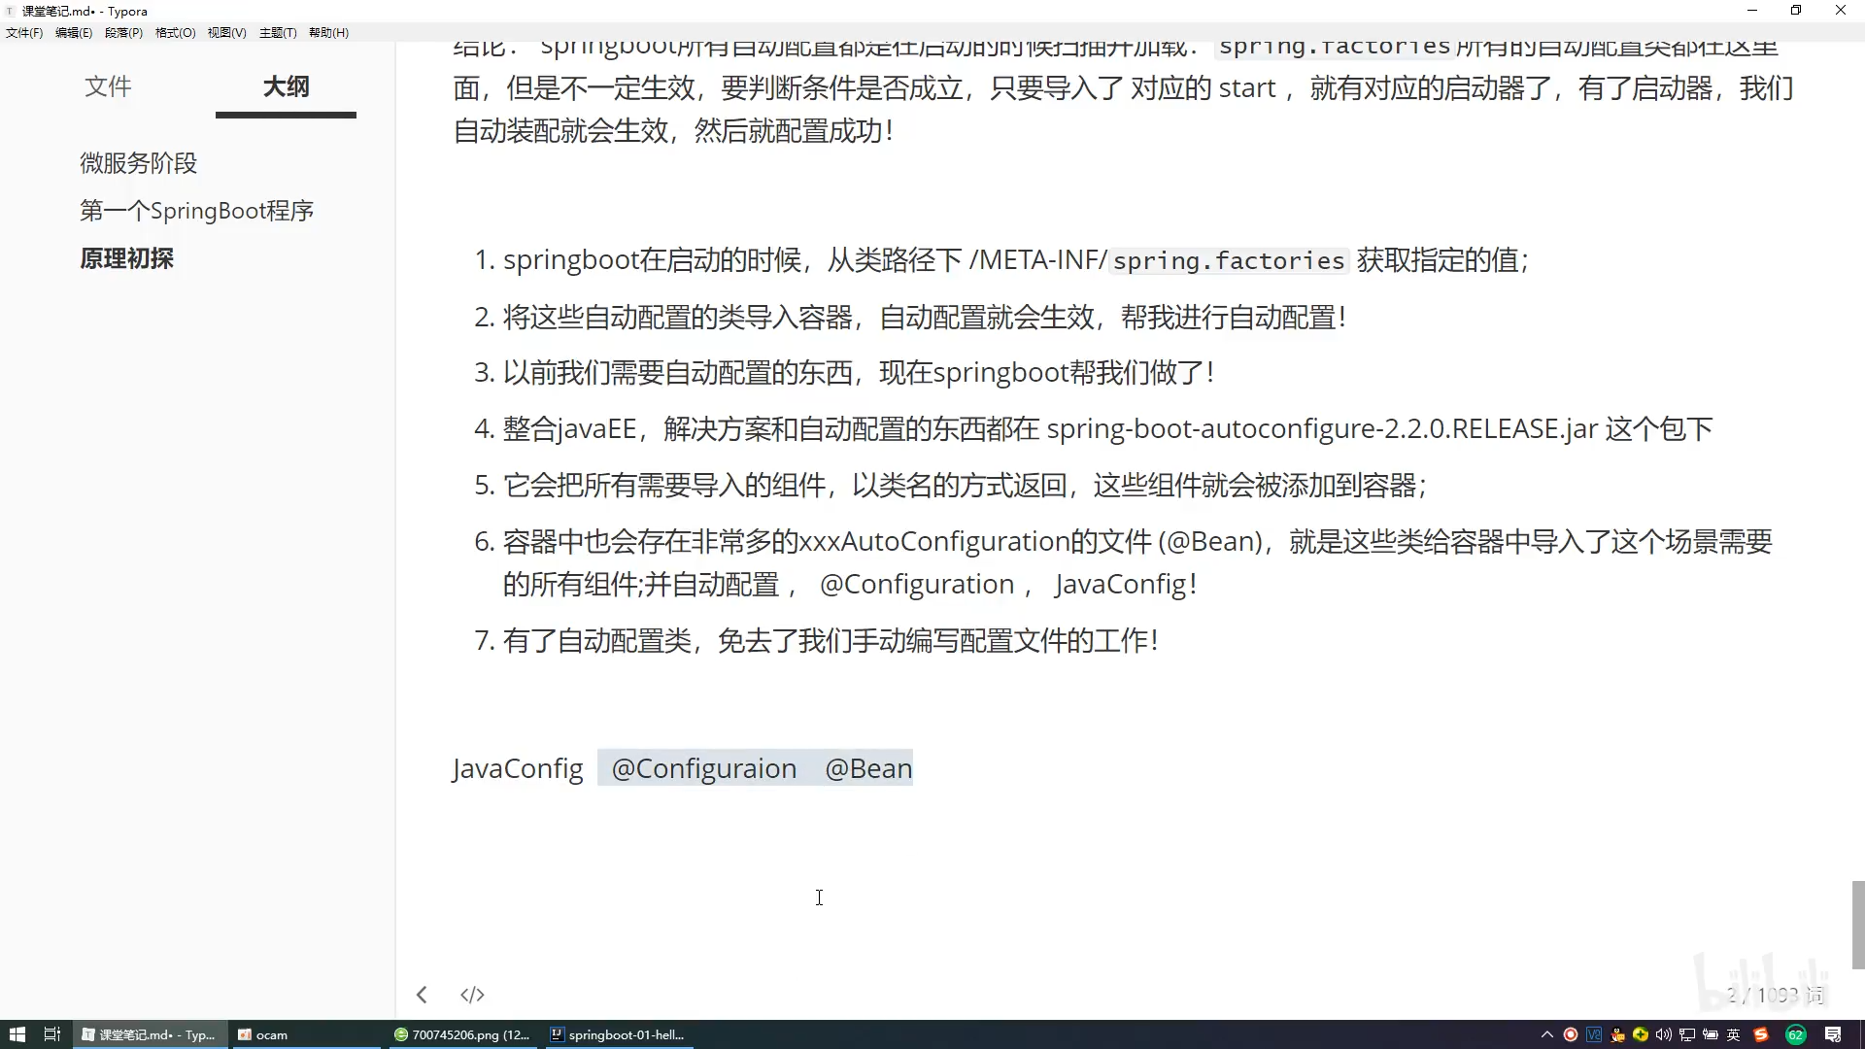
Task: Open notification center icon
Action: [1833, 1034]
